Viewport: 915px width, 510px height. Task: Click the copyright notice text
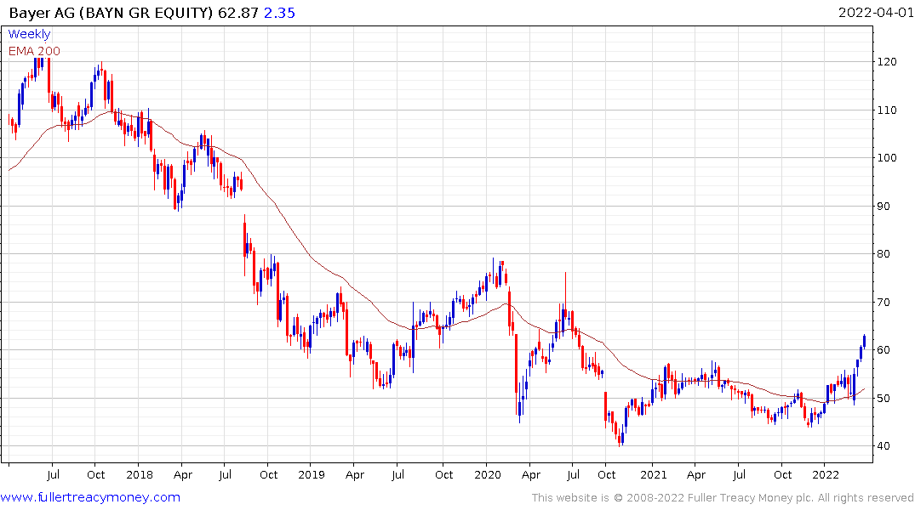[x=723, y=498]
